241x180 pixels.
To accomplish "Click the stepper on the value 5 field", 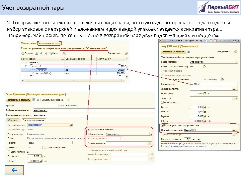I will coord(190,139).
